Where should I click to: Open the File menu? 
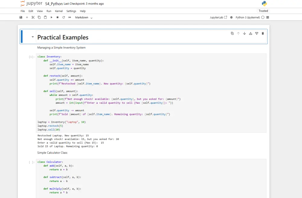23,11
